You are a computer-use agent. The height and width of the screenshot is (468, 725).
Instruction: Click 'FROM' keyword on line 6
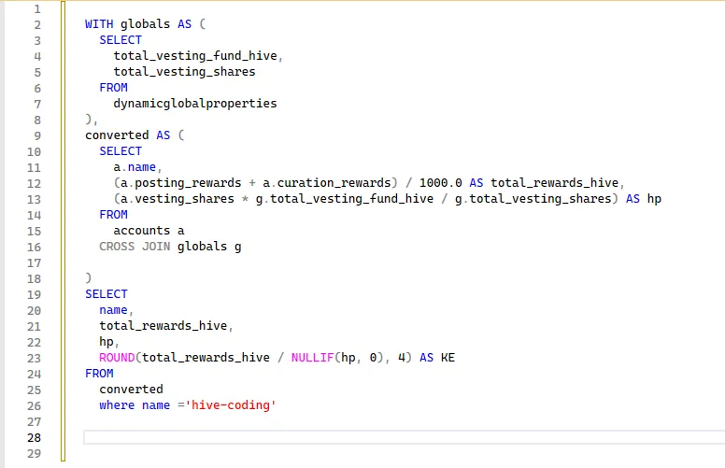coord(113,88)
